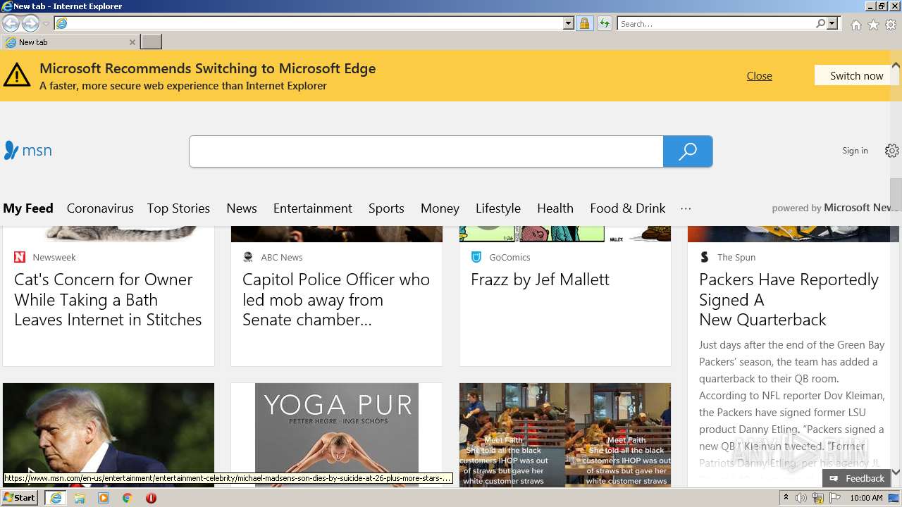Screen dimensions: 902x507
Task: Click the GoComics source logo
Action: 476,257
